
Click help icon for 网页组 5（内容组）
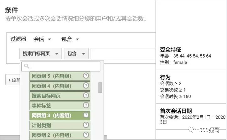pos(86,76)
